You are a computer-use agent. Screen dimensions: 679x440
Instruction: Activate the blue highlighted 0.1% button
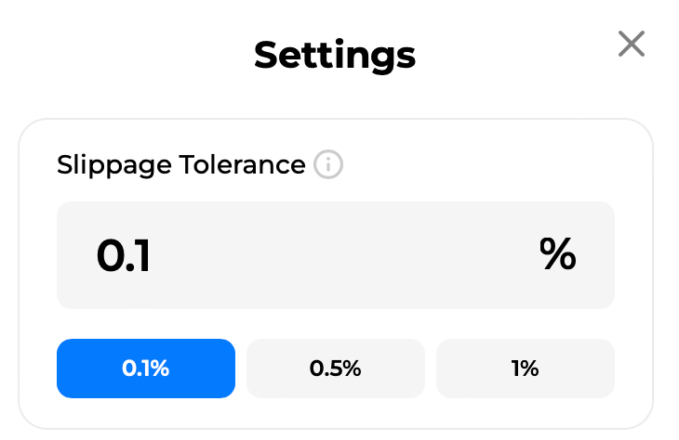tap(146, 369)
